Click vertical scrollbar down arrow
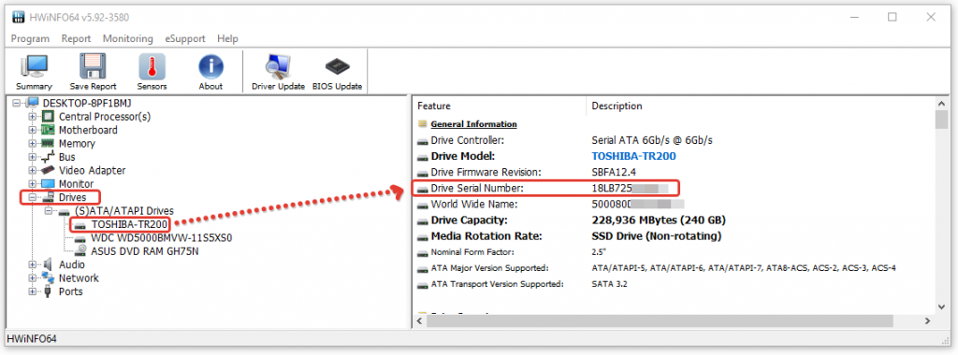 pyautogui.click(x=941, y=306)
